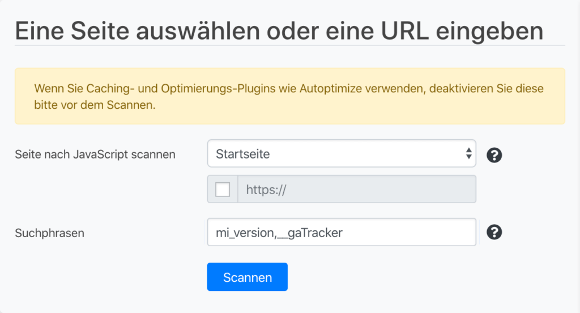Place cursor in the Suchphrasen text box
Screen dimensions: 580x313
coord(342,232)
